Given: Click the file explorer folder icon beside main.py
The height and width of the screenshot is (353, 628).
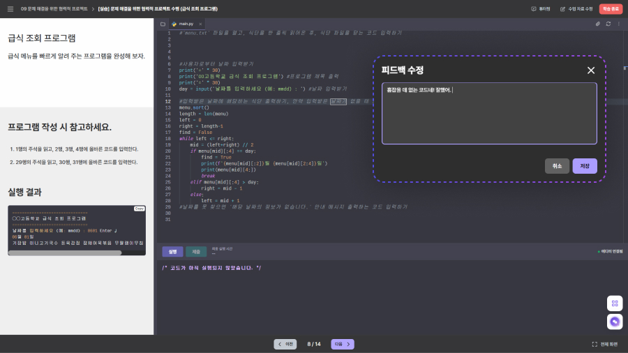Looking at the screenshot, I should click(163, 24).
